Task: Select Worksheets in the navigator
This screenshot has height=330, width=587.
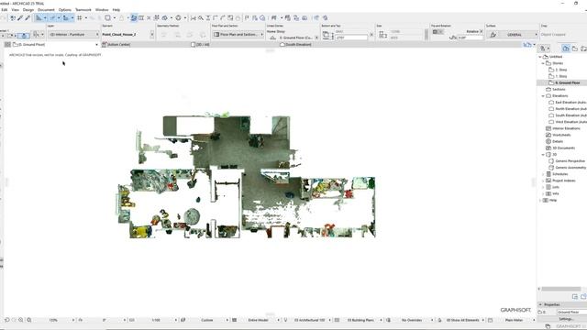Action: (561, 135)
